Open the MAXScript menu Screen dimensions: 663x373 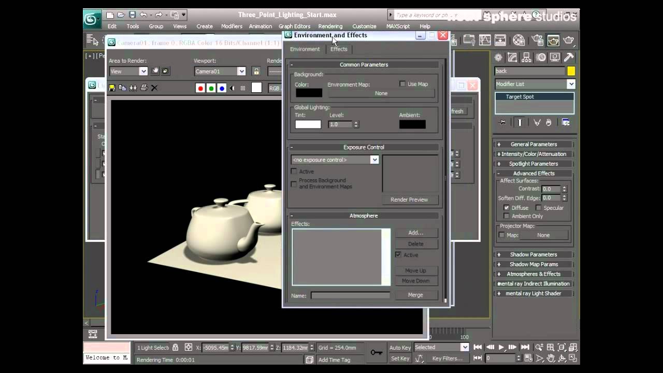pos(398,26)
